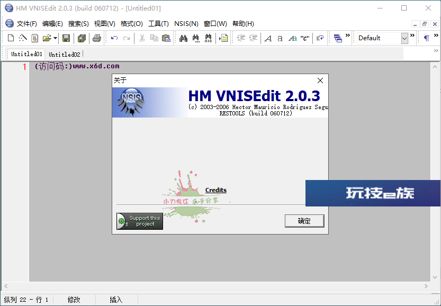Open the 视图(V) menu
Screen dimensions: 441x306
tap(105, 24)
